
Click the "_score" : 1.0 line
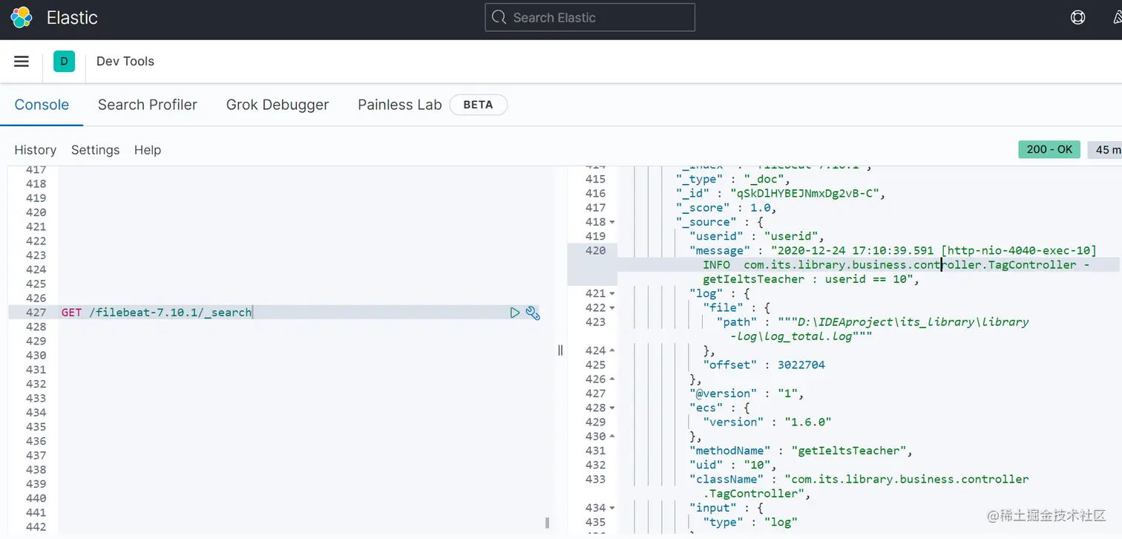(x=726, y=208)
